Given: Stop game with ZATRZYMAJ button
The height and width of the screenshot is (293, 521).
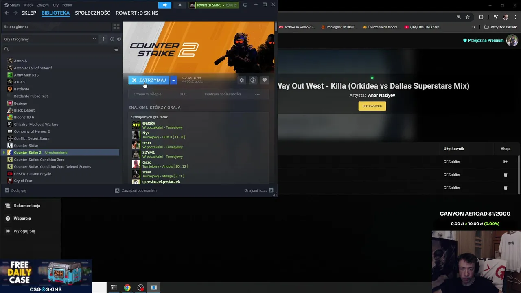Looking at the screenshot, I should tap(149, 80).
